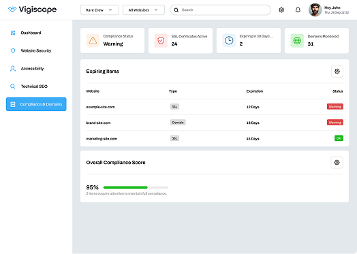Click the 12 Days expiration cell
Viewport: 357px width, 254px height.
pyautogui.click(x=253, y=107)
